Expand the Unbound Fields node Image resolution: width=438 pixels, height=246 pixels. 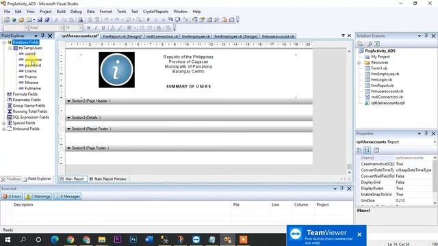pos(4,129)
